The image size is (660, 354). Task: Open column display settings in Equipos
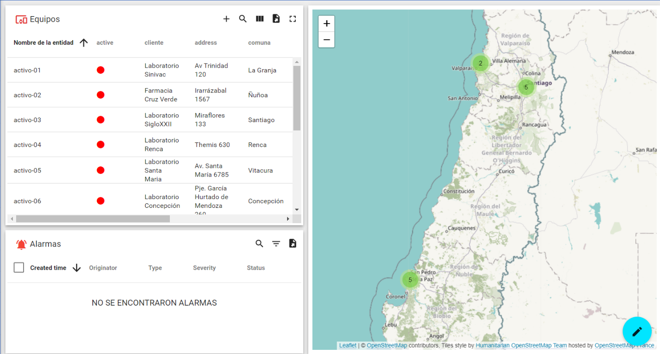260,19
